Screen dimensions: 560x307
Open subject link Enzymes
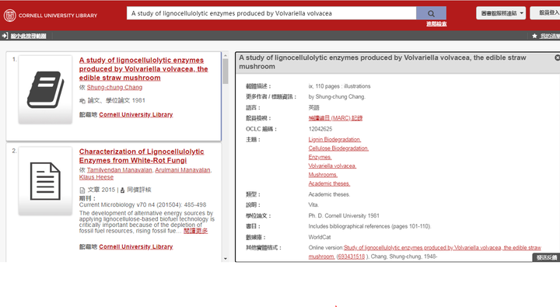(x=320, y=157)
